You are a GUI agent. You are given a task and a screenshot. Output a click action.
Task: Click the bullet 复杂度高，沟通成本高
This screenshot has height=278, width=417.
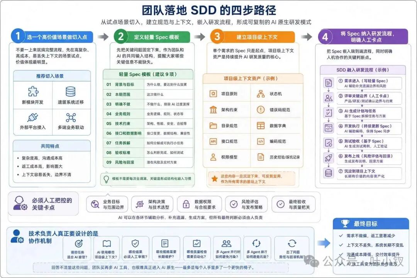coord(42,158)
